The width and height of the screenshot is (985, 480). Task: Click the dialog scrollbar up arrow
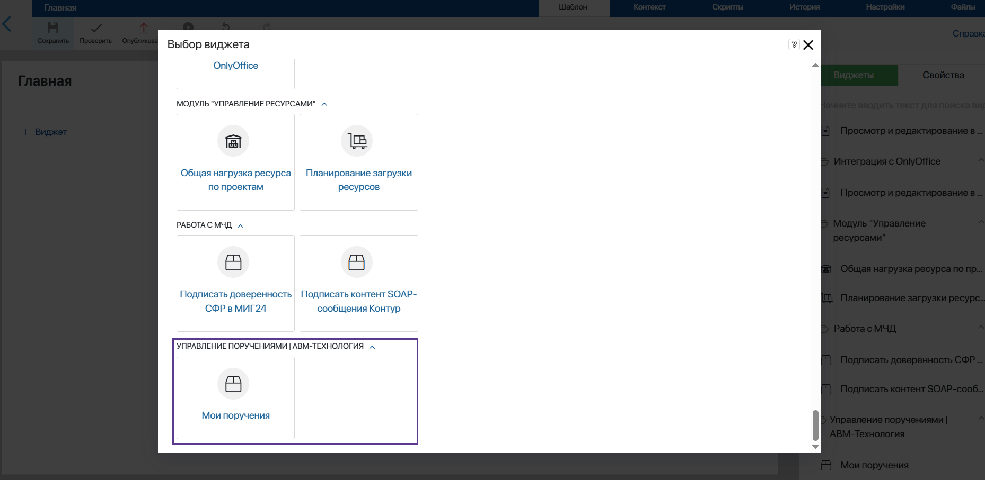815,65
